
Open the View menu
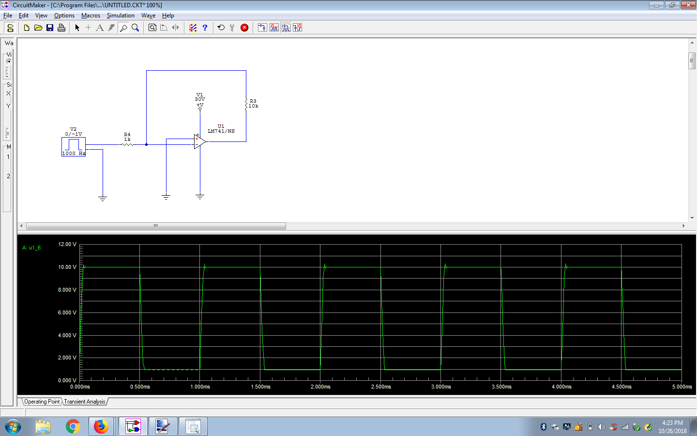[41, 16]
